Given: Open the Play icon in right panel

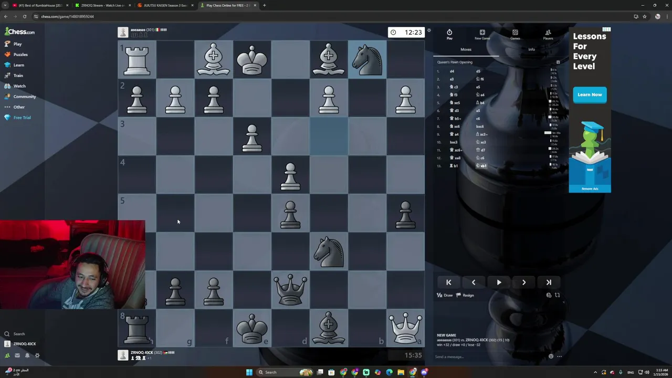Looking at the screenshot, I should pos(449,34).
